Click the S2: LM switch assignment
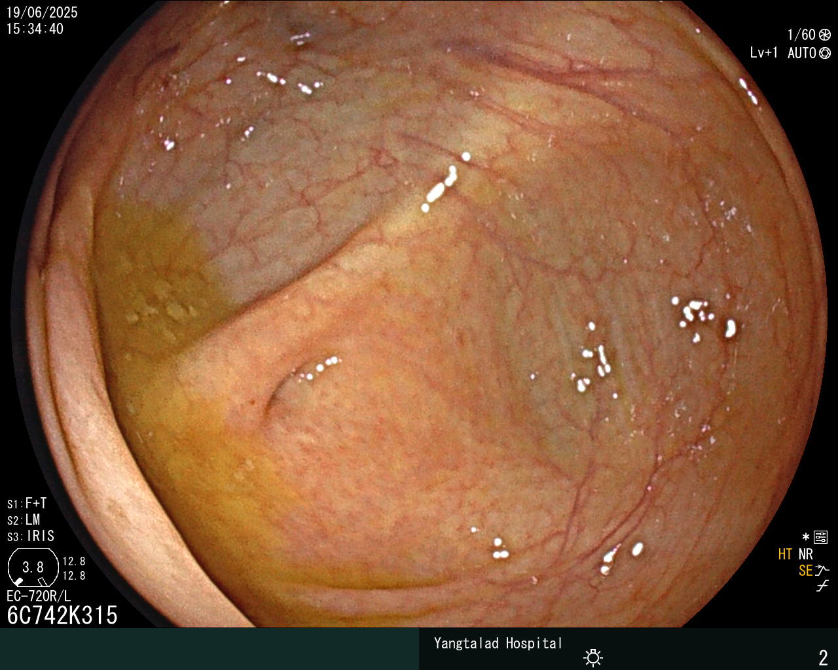838x670 pixels. (24, 520)
